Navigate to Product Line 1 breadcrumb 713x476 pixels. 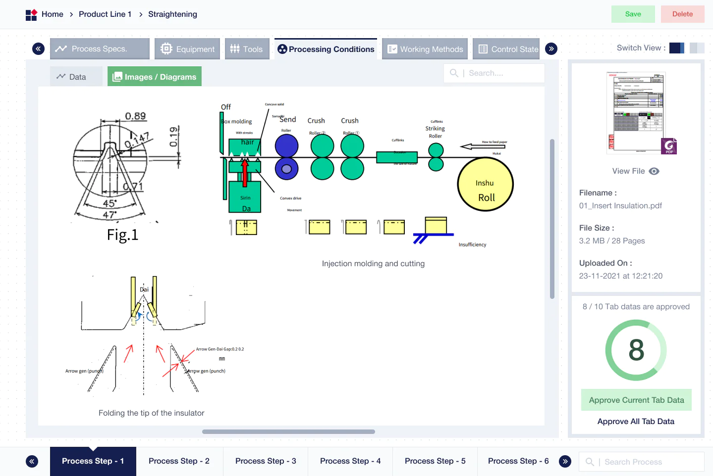(x=105, y=14)
